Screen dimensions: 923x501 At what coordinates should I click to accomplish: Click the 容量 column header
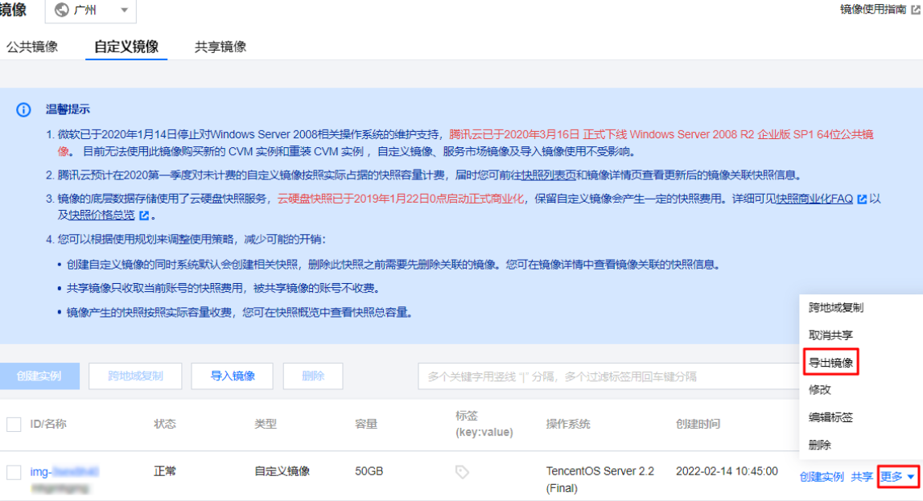tap(366, 424)
